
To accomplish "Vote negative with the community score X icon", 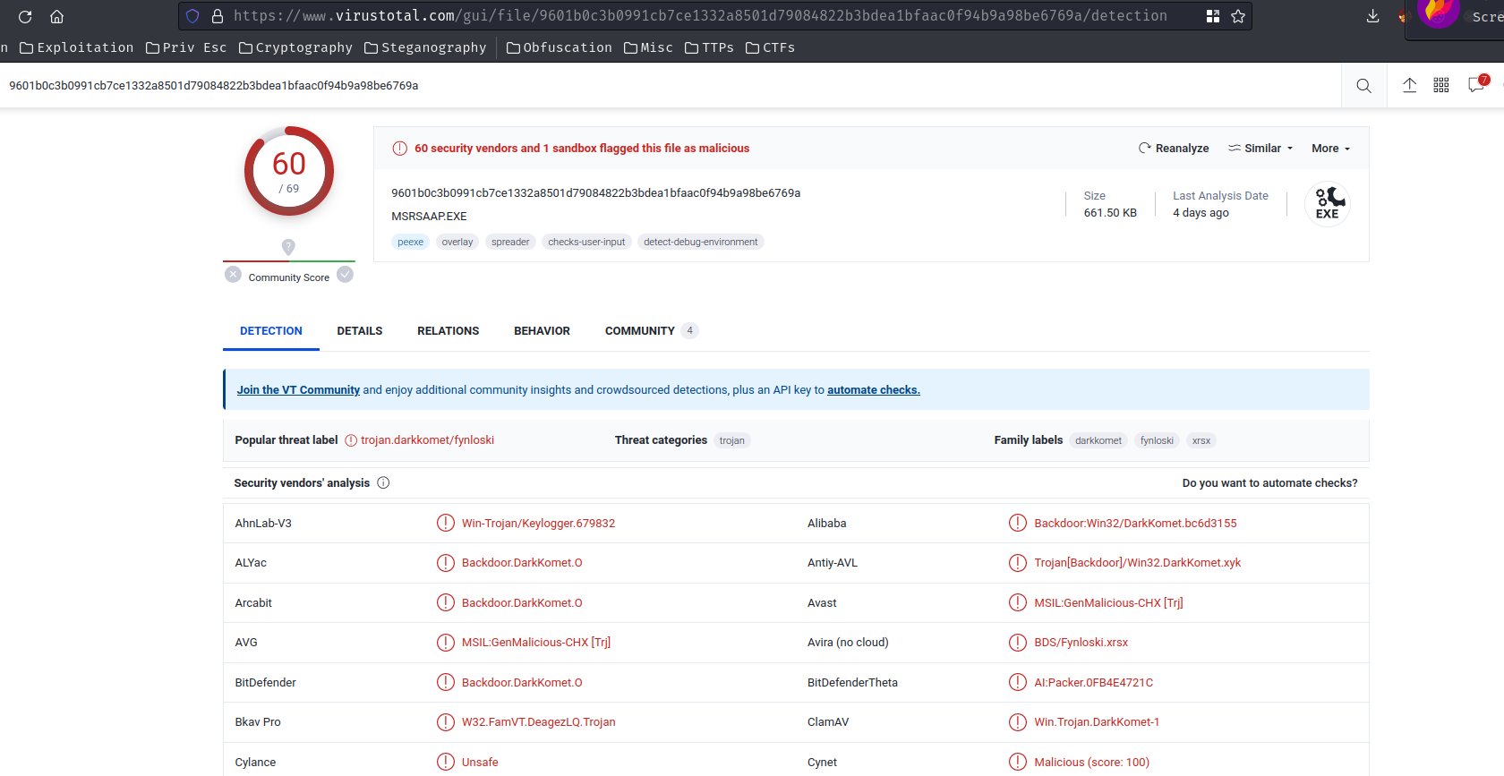I will coord(233,275).
